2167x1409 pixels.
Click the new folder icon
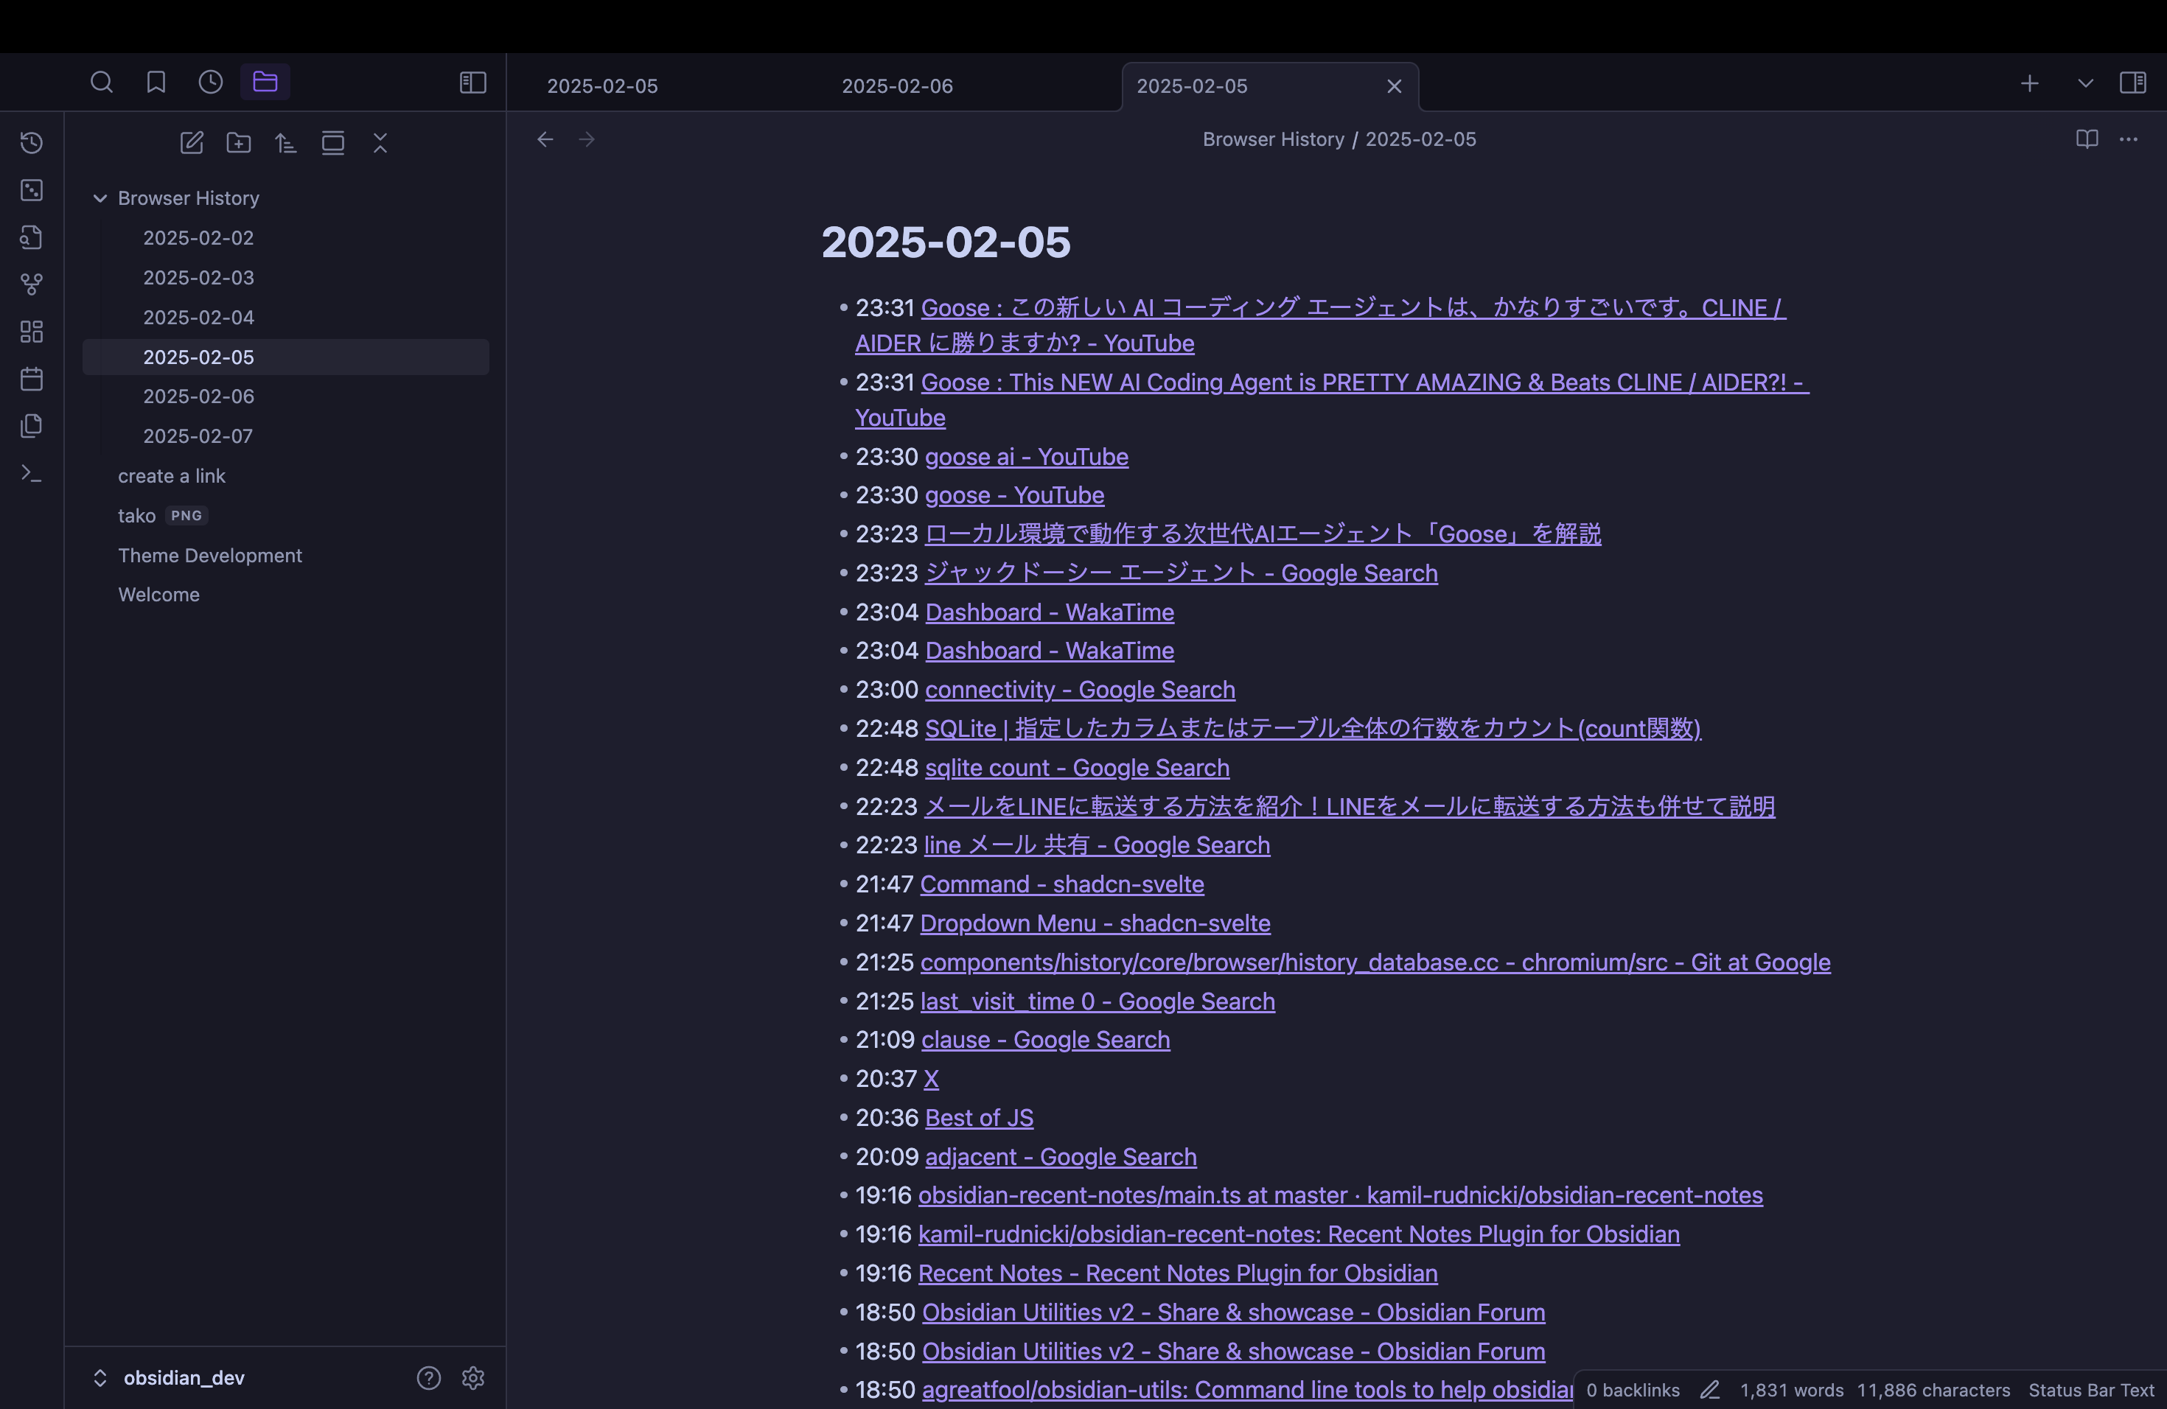pos(239,143)
